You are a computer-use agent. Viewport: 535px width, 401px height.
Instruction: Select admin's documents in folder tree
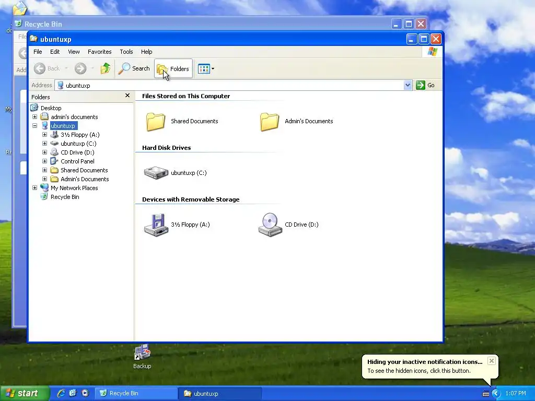click(x=74, y=117)
